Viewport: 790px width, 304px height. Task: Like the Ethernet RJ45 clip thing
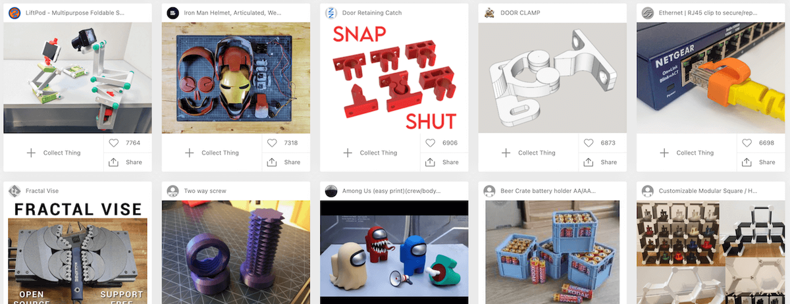tap(747, 143)
